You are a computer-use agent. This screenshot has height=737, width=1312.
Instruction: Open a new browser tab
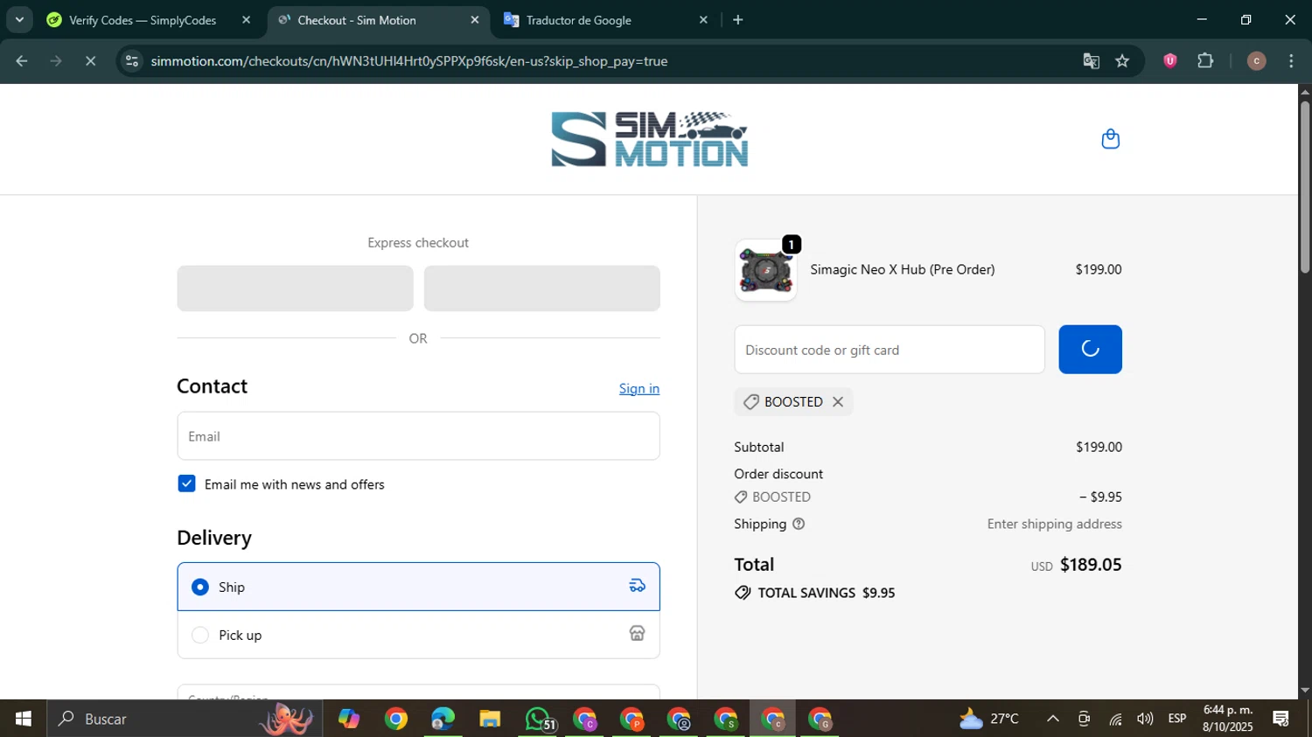pos(738,19)
